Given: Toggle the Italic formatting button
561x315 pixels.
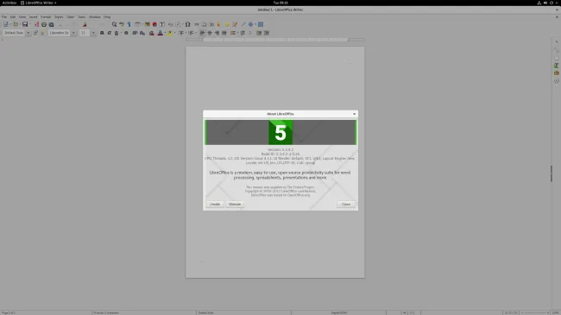Looking at the screenshot, I should (x=109, y=33).
